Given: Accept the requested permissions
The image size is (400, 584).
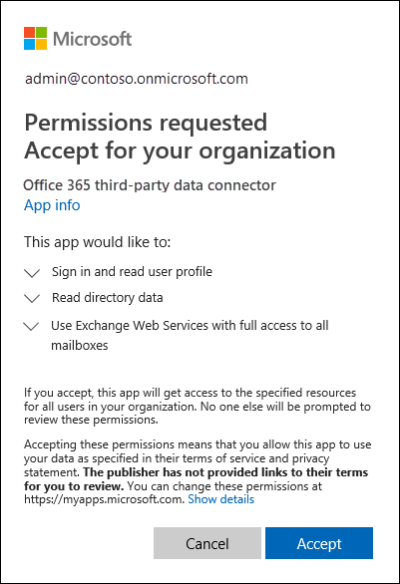Looking at the screenshot, I should (319, 543).
